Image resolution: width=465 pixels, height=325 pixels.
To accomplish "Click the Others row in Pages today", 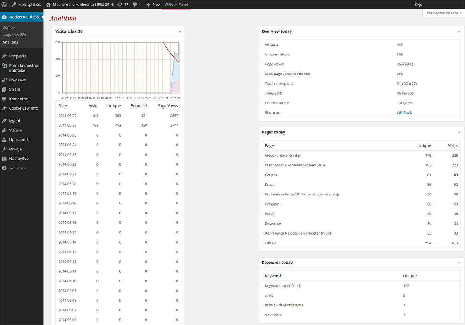I will [x=361, y=243].
